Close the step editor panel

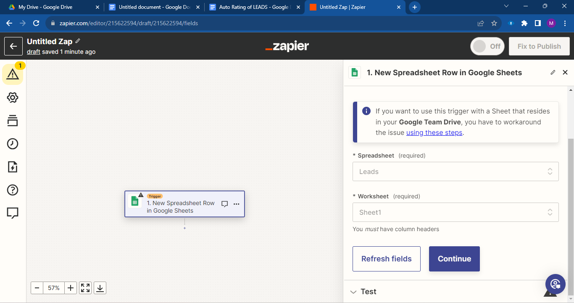[x=565, y=72]
